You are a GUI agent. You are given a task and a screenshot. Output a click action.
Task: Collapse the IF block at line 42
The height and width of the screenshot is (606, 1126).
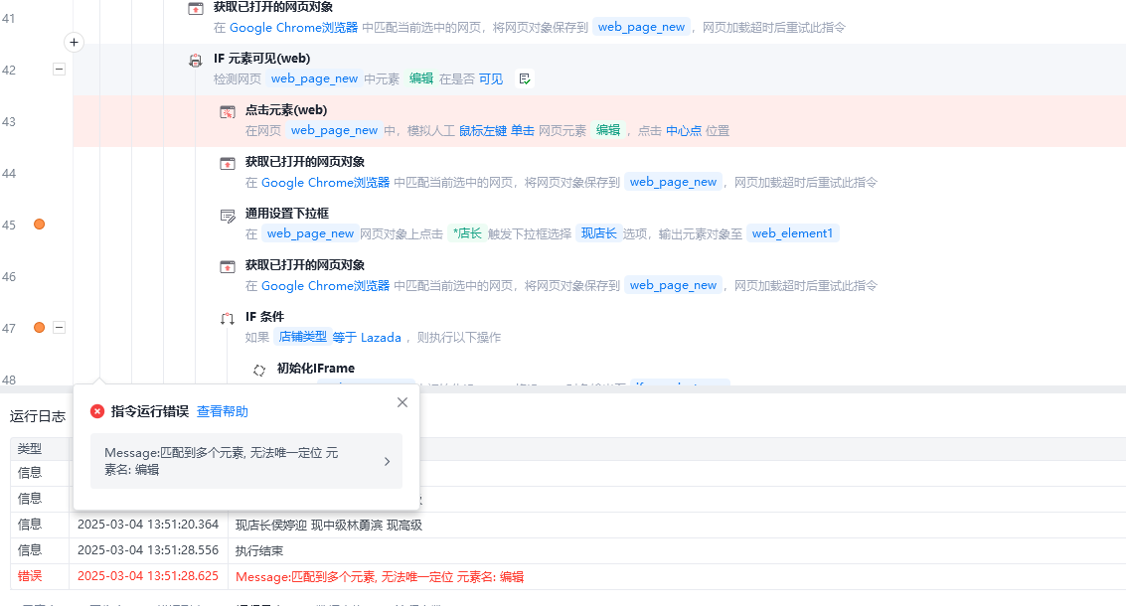pos(60,70)
